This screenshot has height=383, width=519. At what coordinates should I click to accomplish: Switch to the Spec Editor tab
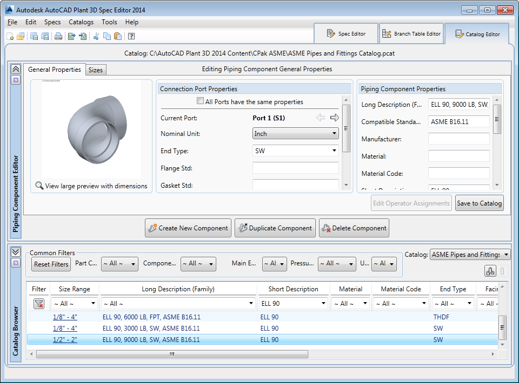click(346, 33)
